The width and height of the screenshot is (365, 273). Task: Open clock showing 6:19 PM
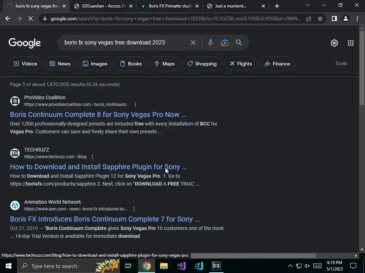tap(334, 266)
